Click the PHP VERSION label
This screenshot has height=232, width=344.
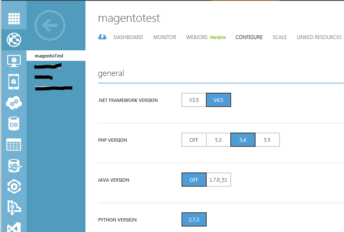(112, 140)
